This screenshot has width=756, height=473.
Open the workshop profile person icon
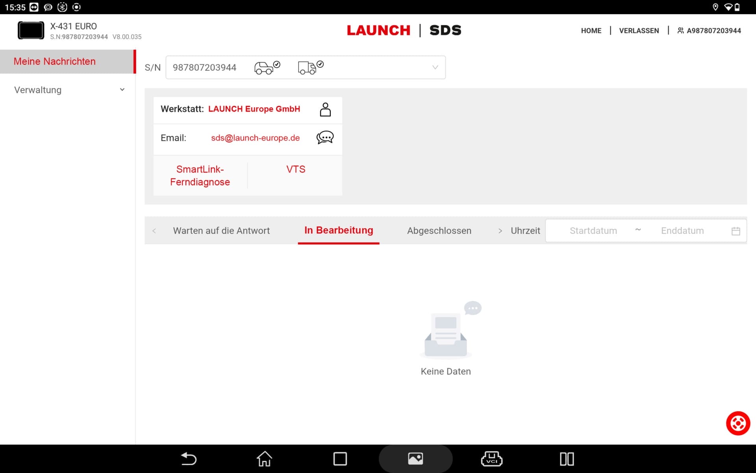325,110
